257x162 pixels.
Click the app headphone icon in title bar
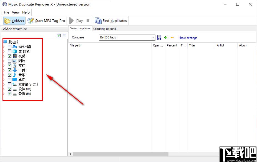pos(5,4)
